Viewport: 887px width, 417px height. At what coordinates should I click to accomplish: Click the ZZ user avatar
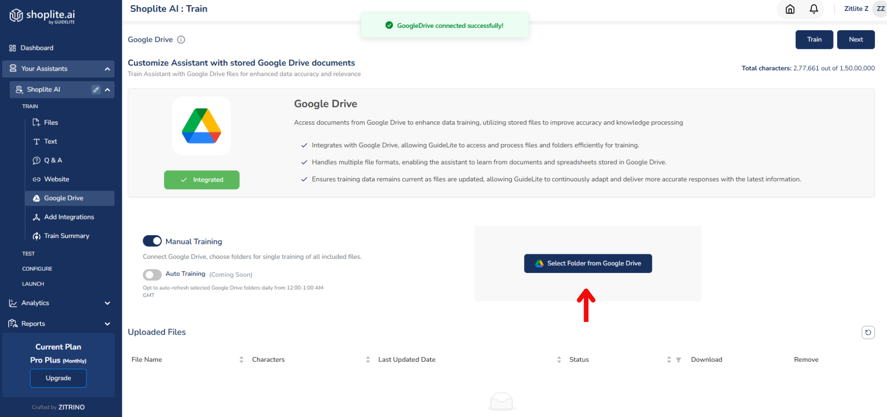pos(880,9)
